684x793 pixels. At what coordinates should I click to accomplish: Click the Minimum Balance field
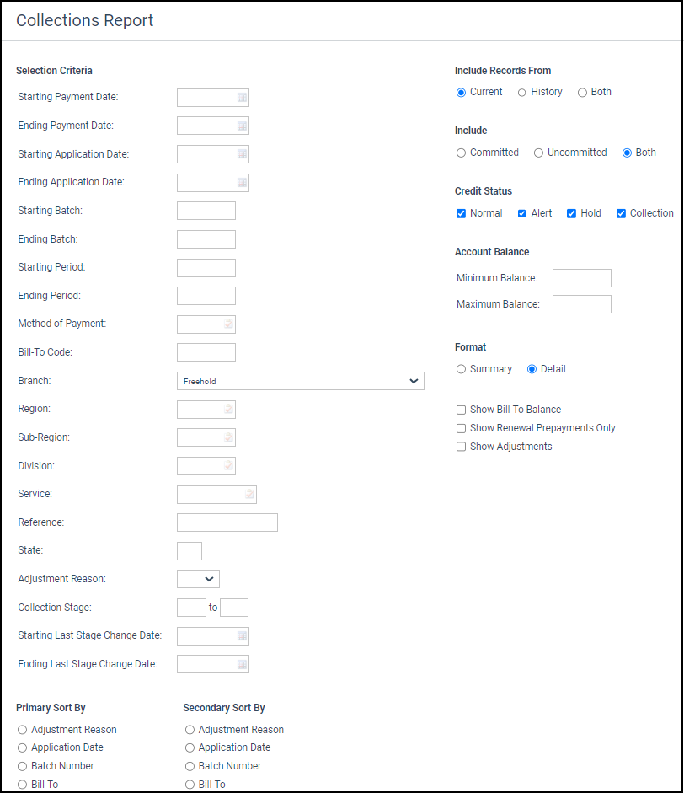tap(582, 278)
